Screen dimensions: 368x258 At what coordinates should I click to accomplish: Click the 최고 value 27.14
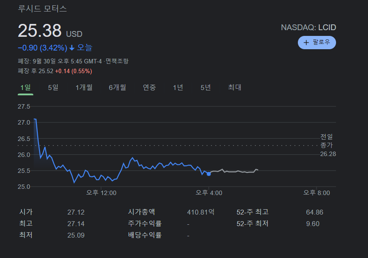76,224
